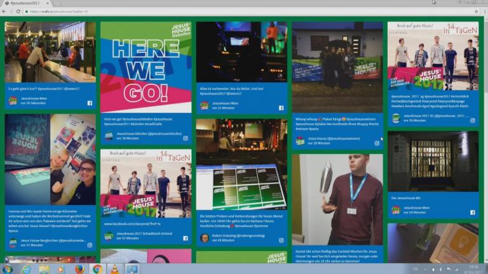Open Firefox from the taskbar

click(79, 269)
